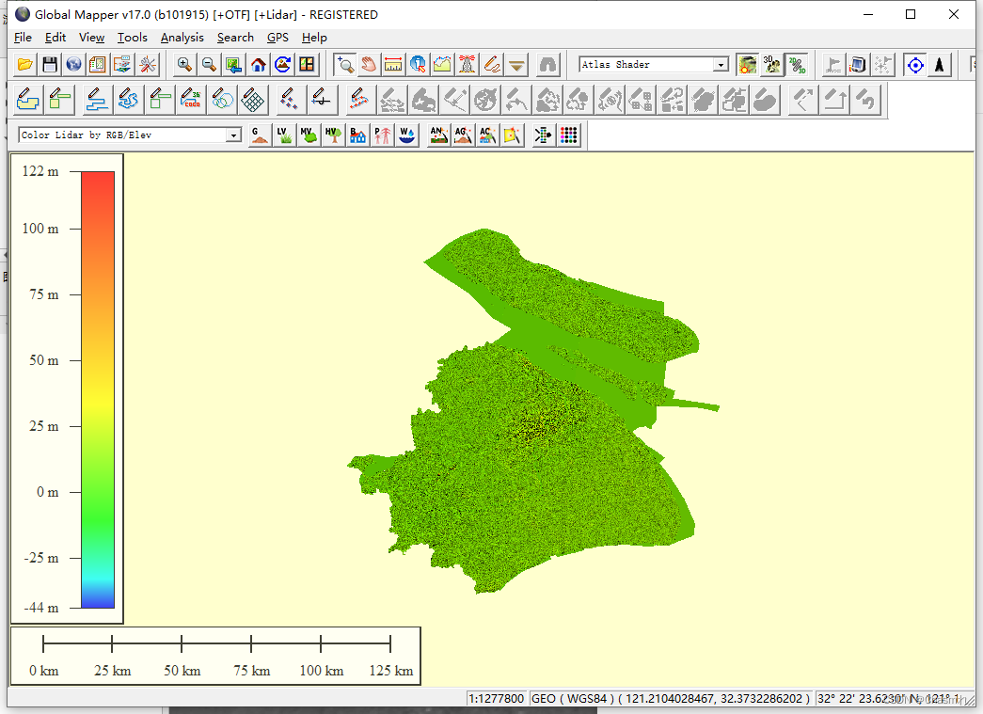The height and width of the screenshot is (714, 983).
Task: Open the View menu
Action: click(91, 38)
